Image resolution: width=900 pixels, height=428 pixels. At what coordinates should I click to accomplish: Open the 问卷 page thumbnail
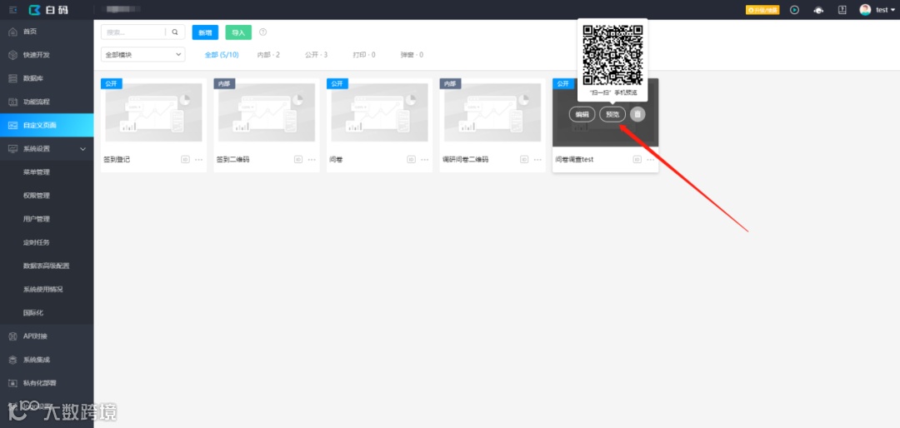coord(380,112)
